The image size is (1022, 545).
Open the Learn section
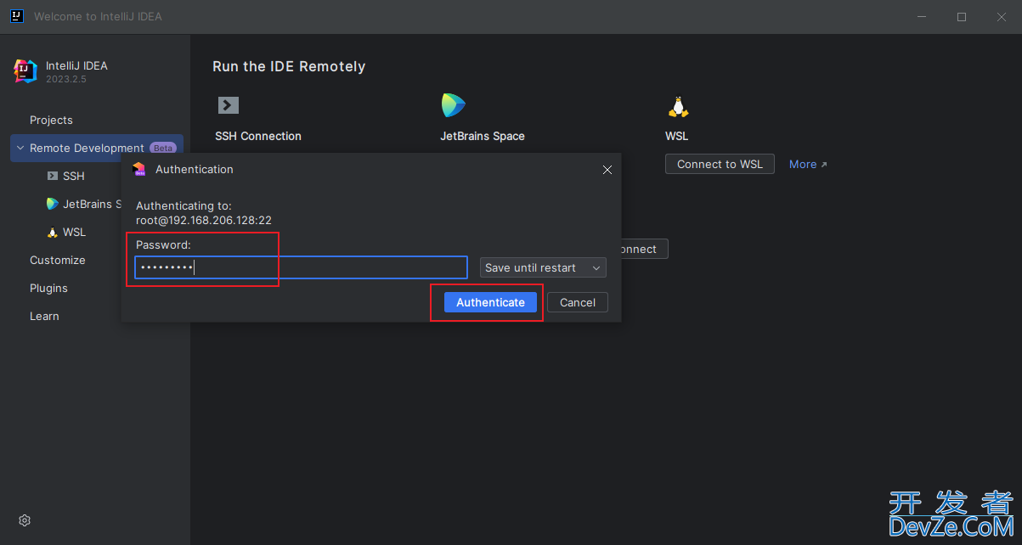(44, 316)
